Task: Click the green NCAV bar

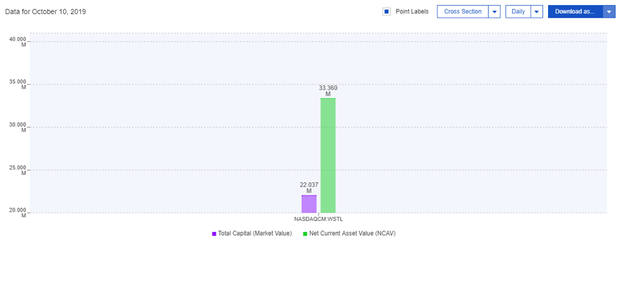Action: click(x=328, y=156)
